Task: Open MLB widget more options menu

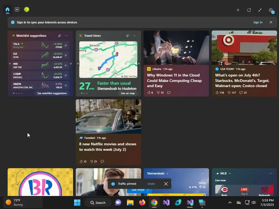Action: tap(271, 173)
